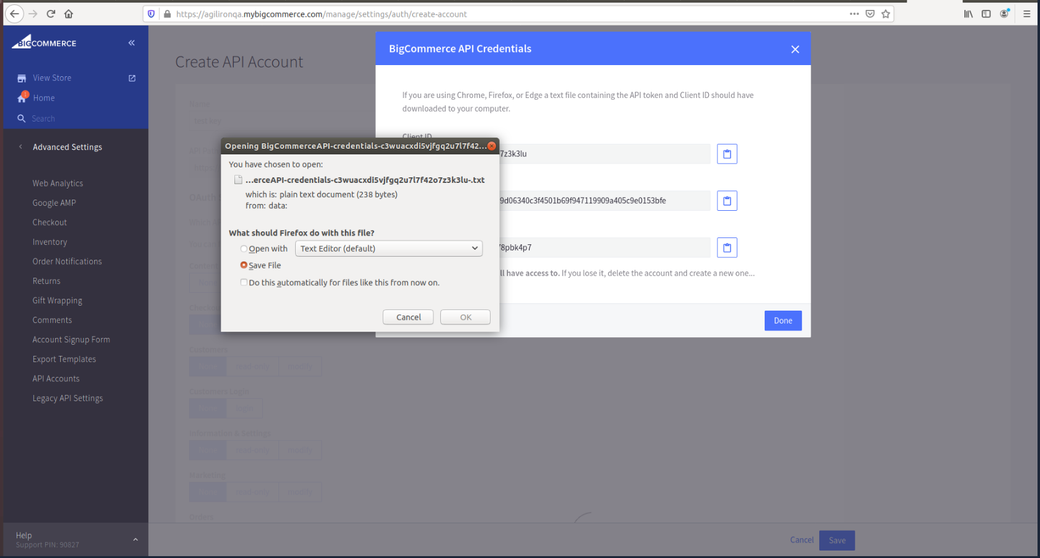Click the Done button in credentials modal
The image size is (1040, 558).
[x=783, y=321]
